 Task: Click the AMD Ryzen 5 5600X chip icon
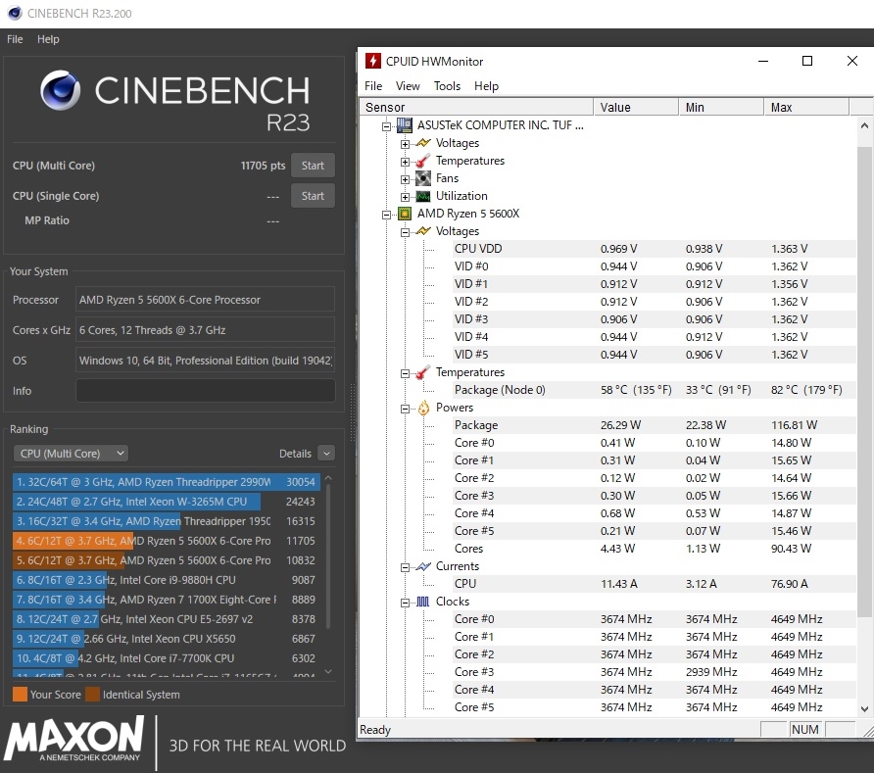point(405,214)
